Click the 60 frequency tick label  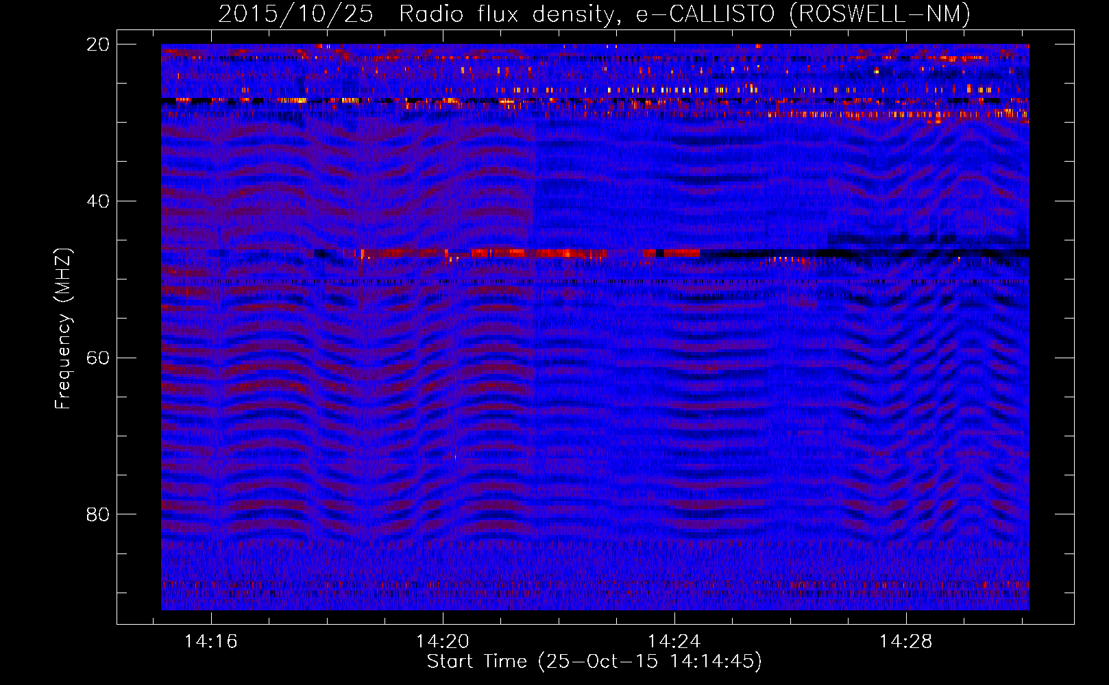tap(98, 358)
